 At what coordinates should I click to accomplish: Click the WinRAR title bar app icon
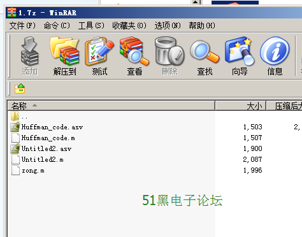click(11, 13)
